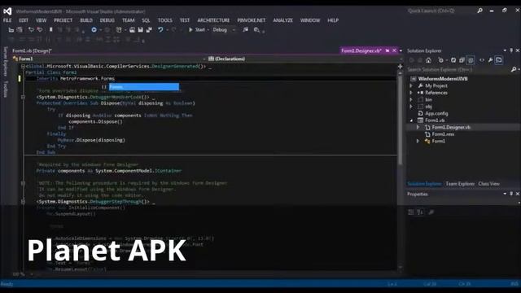Switch to the Form1.vb [Design] tab
The width and height of the screenshot is (521, 293).
[32, 50]
